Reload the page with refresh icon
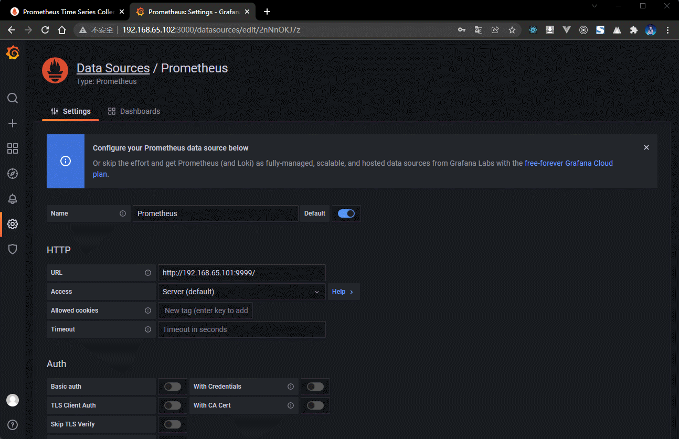Image resolution: width=679 pixels, height=439 pixels. pyautogui.click(x=45, y=30)
